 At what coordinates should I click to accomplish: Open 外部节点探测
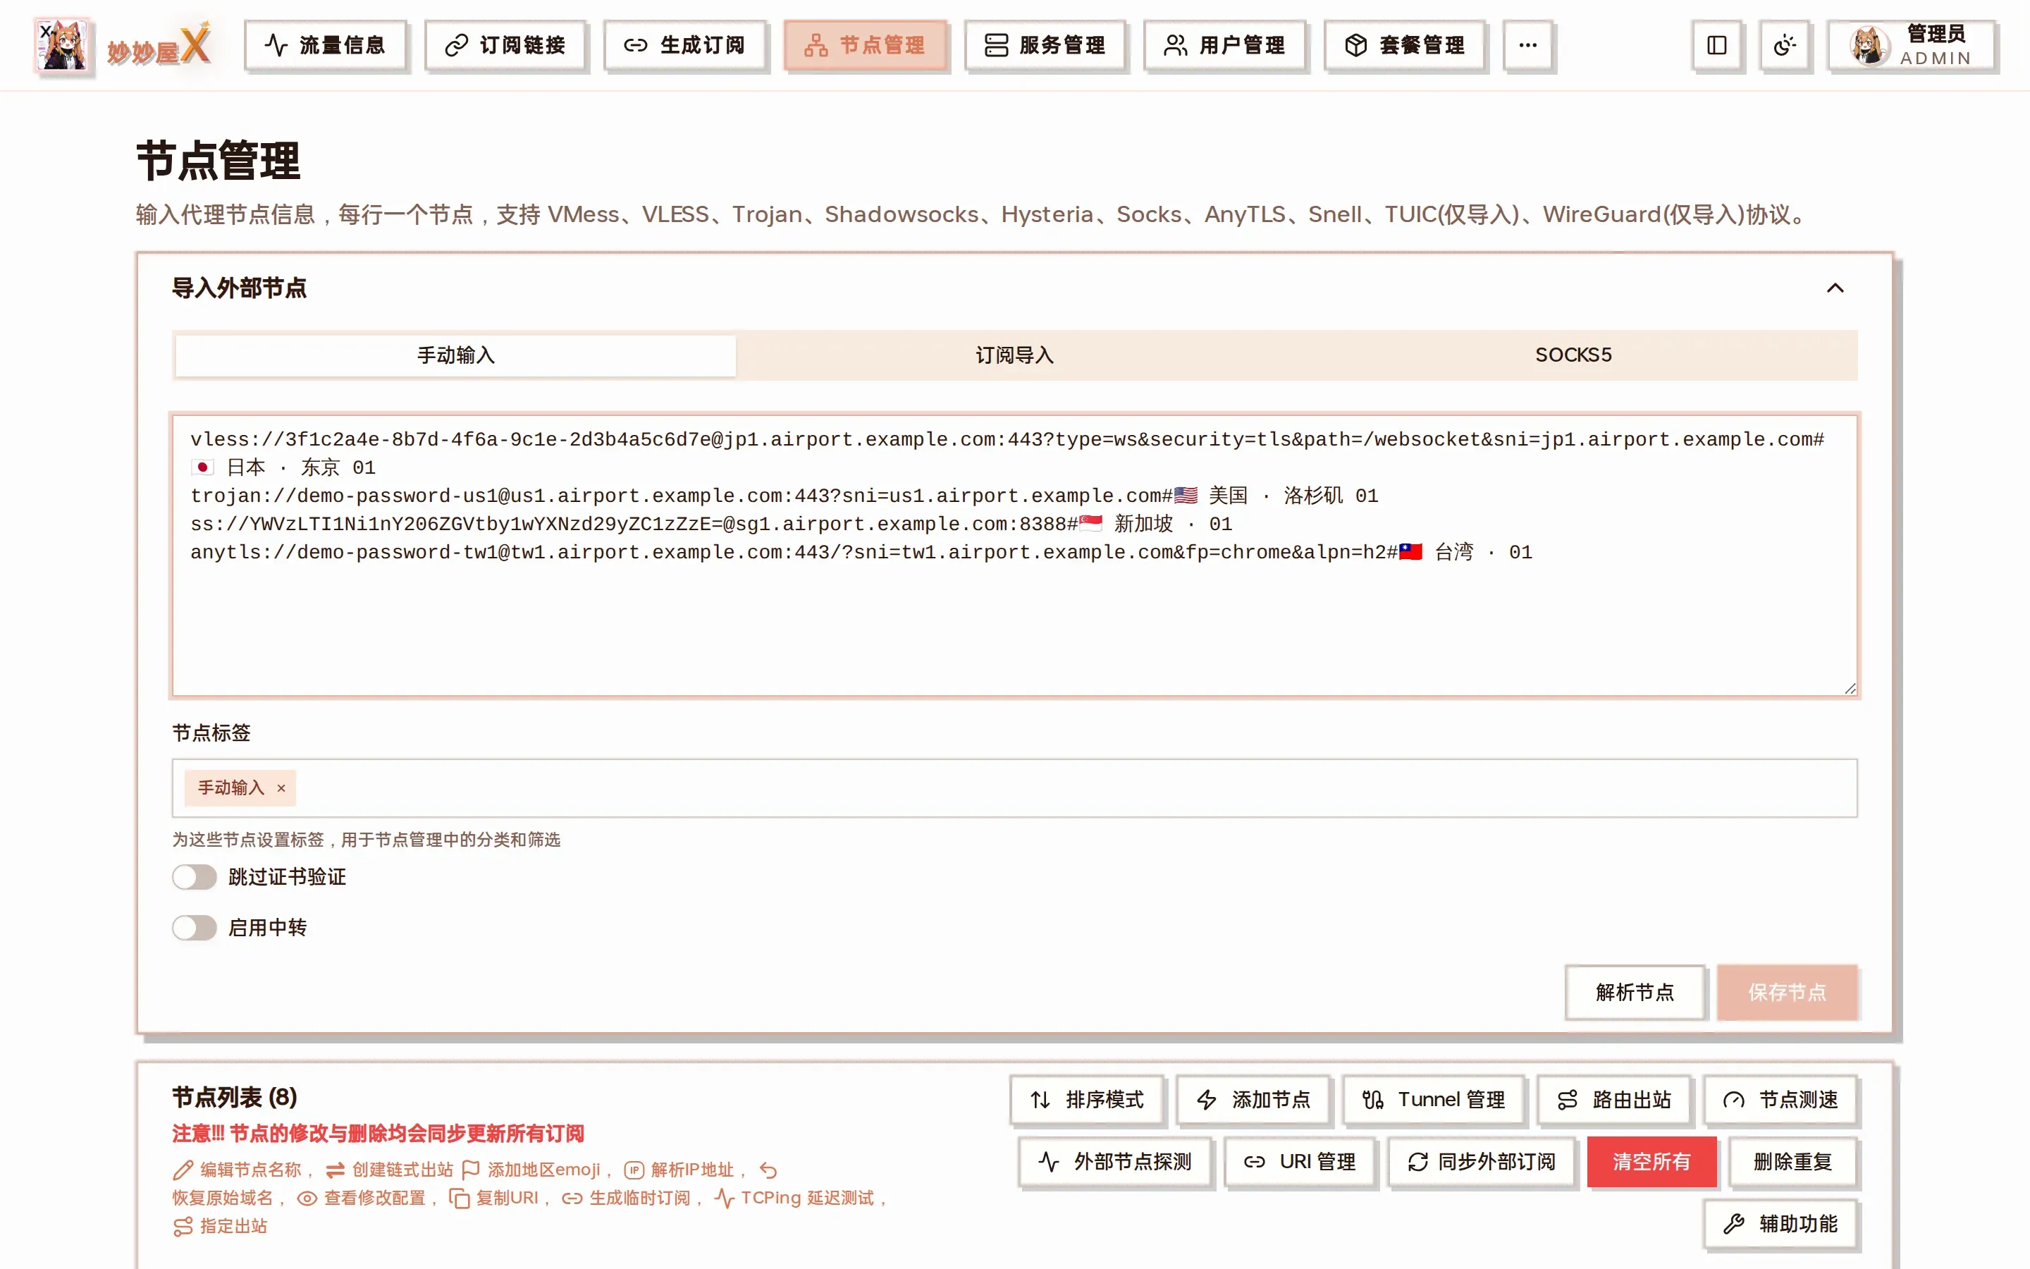coord(1115,1162)
